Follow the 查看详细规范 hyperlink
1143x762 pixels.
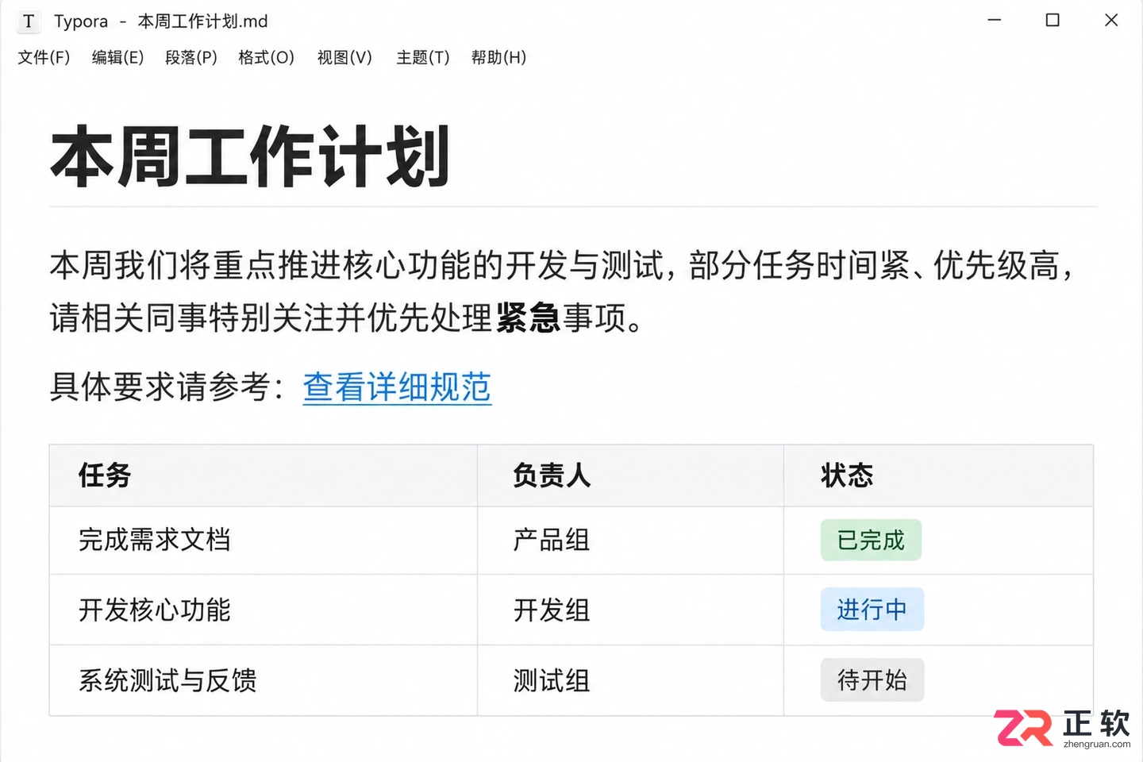click(x=397, y=387)
